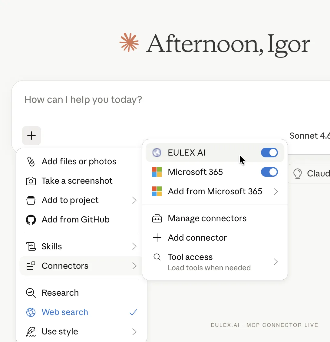Click the Microsoft logo beside Add from Microsoft 365

pos(157,191)
